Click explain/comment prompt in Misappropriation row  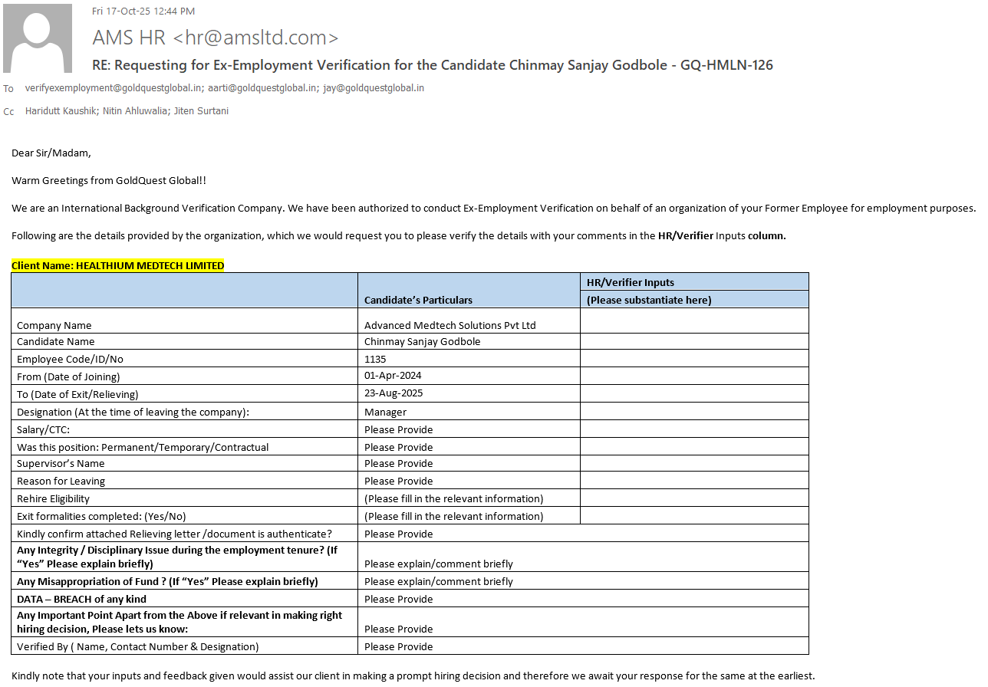439,581
